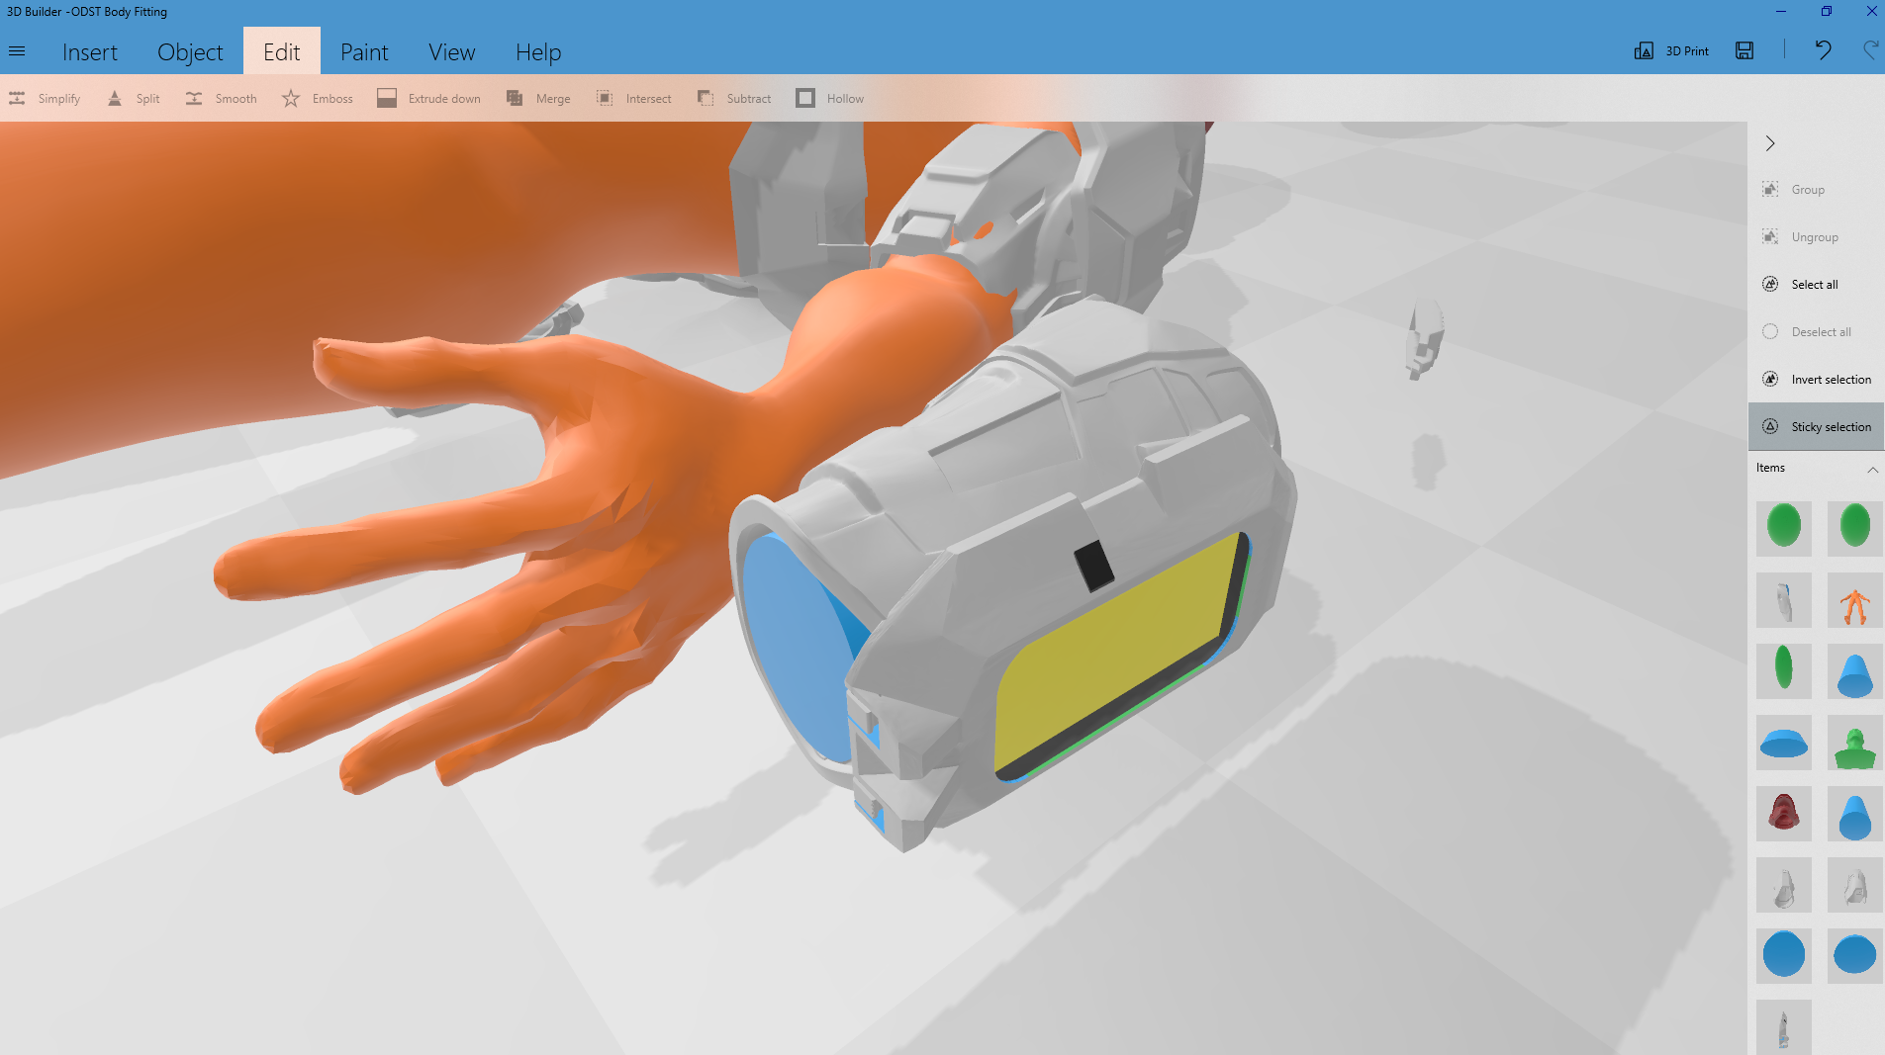This screenshot has height=1055, width=1885.
Task: Click the Simplify tool
Action: (x=46, y=99)
